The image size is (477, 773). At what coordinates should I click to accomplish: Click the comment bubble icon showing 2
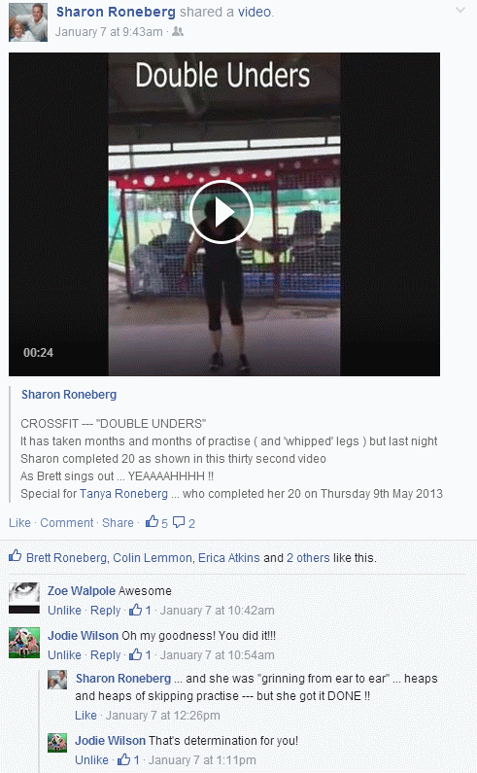(x=179, y=522)
